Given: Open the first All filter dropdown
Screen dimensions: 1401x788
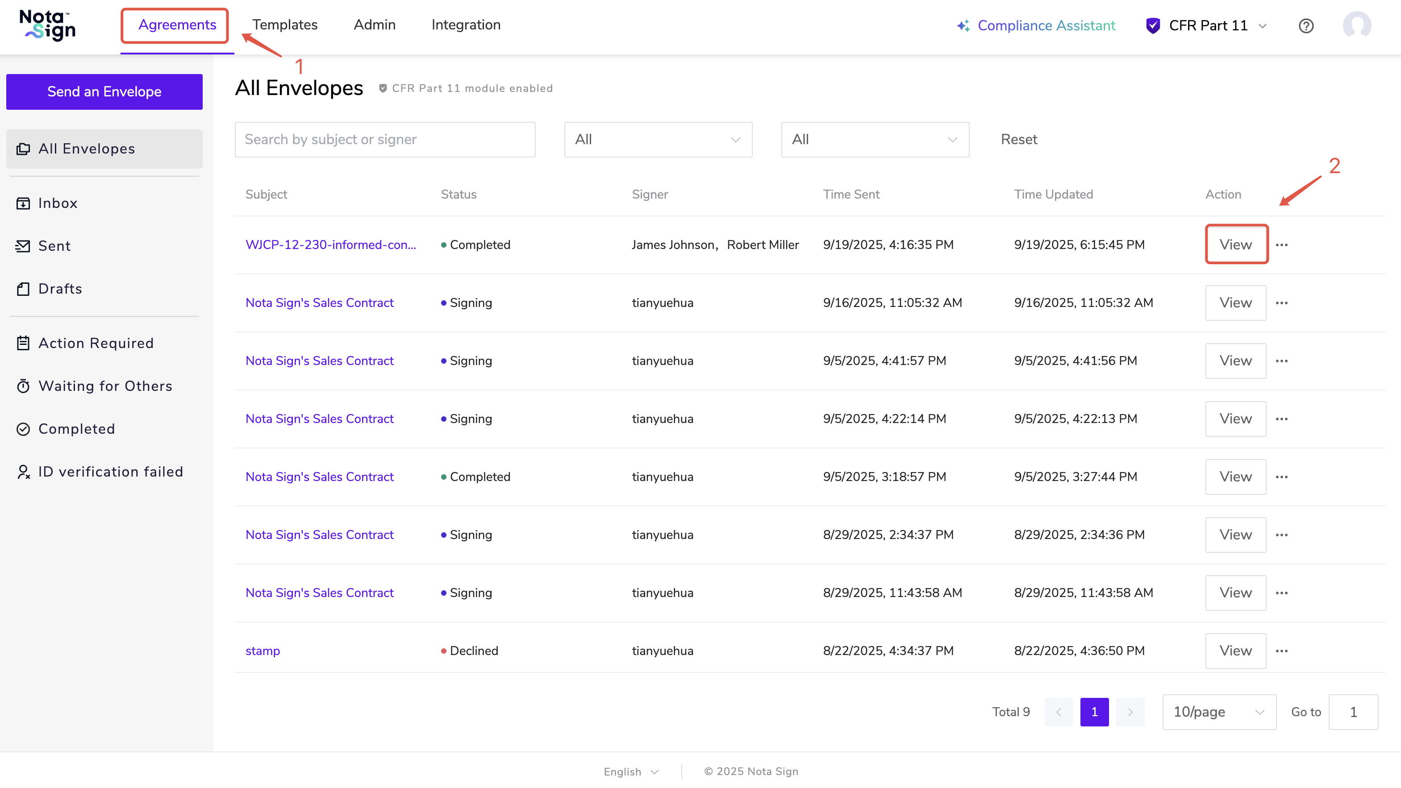Looking at the screenshot, I should coord(658,140).
